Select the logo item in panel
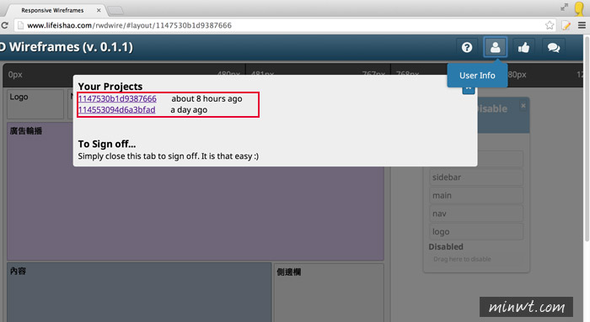 tap(476, 231)
